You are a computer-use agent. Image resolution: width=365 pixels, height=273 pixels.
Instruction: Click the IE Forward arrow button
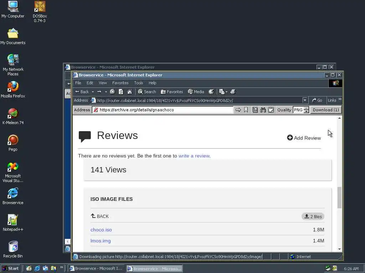(99, 92)
